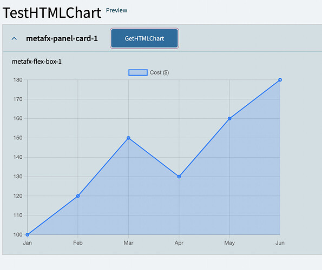The width and height of the screenshot is (322, 270).
Task: Click the Jun x-axis label
Action: pos(280,243)
